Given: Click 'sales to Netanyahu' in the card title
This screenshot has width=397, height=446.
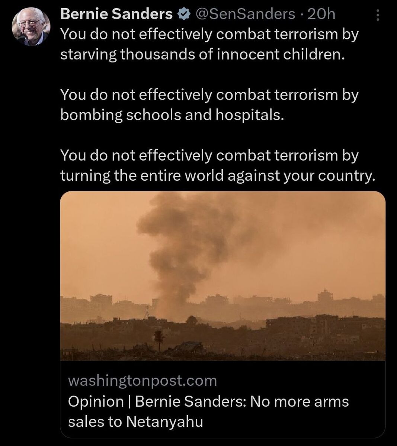Looking at the screenshot, I should (x=135, y=421).
